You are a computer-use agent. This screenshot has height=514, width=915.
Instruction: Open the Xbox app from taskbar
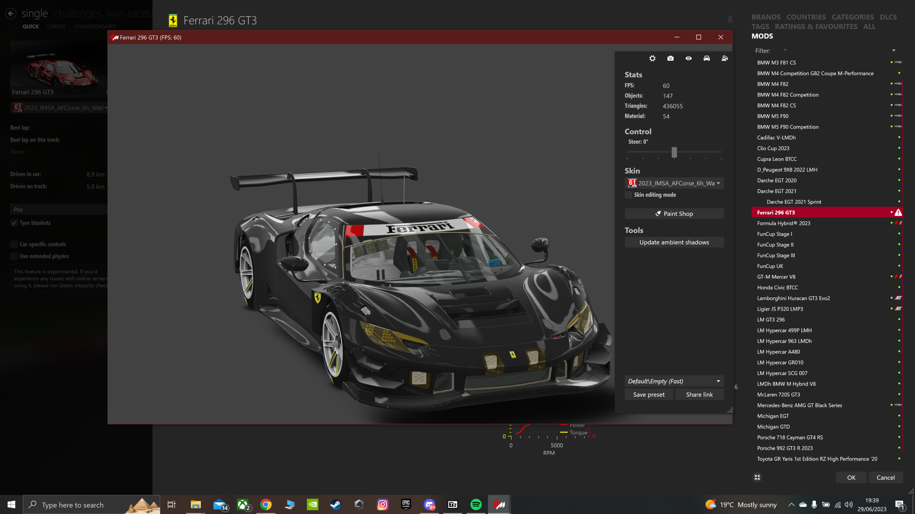(243, 505)
